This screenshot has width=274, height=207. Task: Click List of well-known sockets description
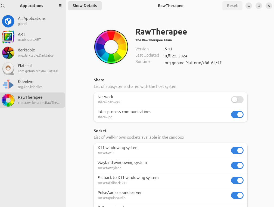[x=139, y=137]
